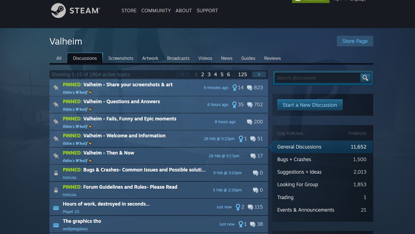Click envelope icon of The graphics tho thread
Viewport: 415px width, 234px height.
[56, 225]
